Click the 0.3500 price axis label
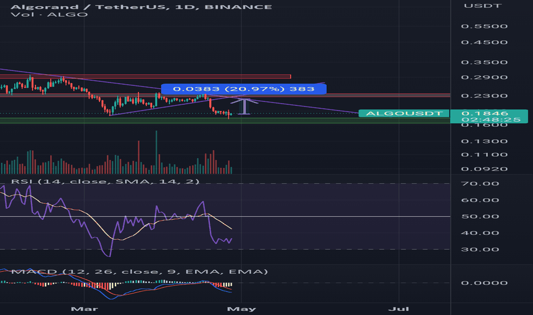 pyautogui.click(x=484, y=62)
